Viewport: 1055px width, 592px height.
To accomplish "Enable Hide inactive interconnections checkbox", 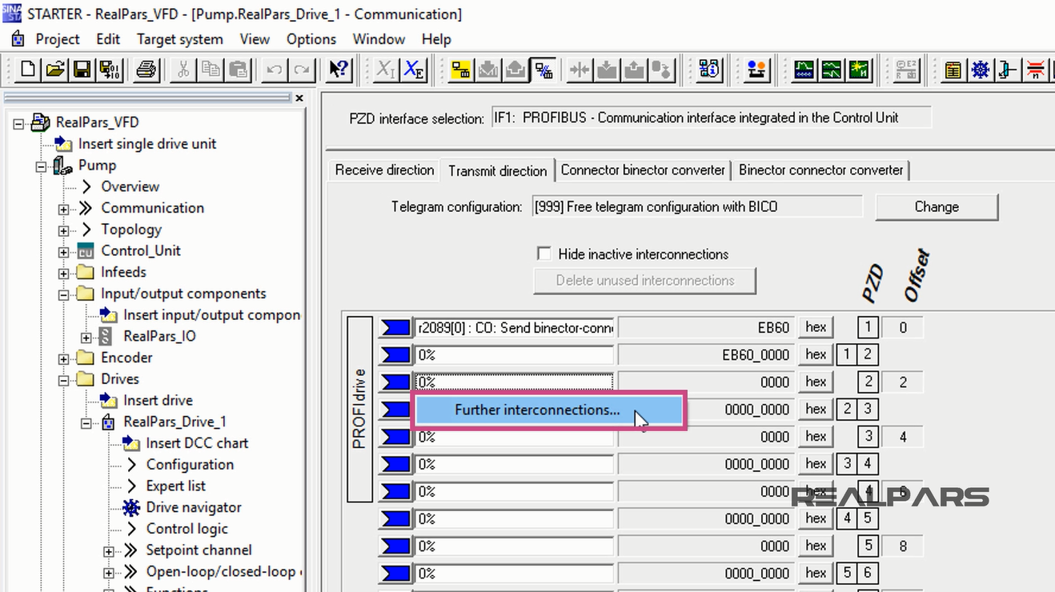I will [x=544, y=254].
